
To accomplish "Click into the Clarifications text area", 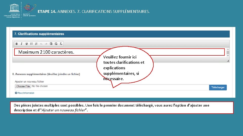I will (119, 52).
